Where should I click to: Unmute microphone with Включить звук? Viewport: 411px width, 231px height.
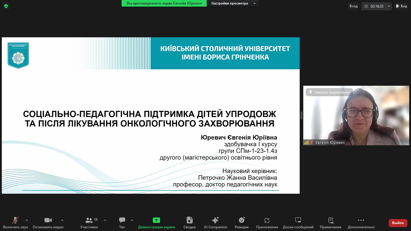point(15,220)
